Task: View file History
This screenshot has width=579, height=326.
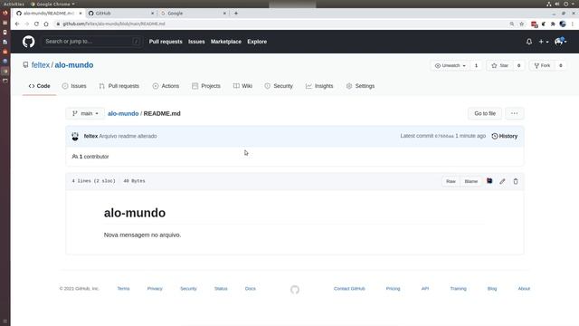Action: click(505, 136)
